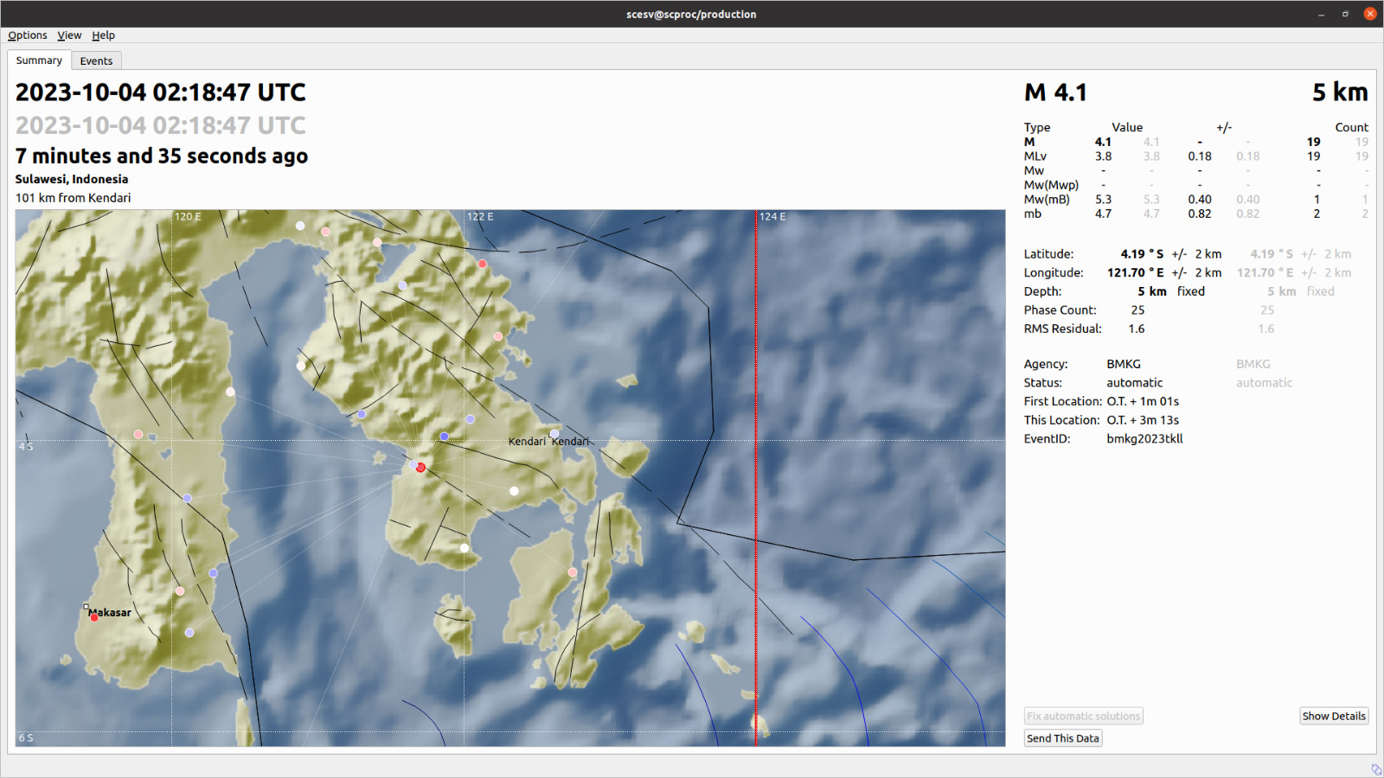Viewport: 1384px width, 778px height.
Task: Open the Help menu
Action: (x=103, y=35)
